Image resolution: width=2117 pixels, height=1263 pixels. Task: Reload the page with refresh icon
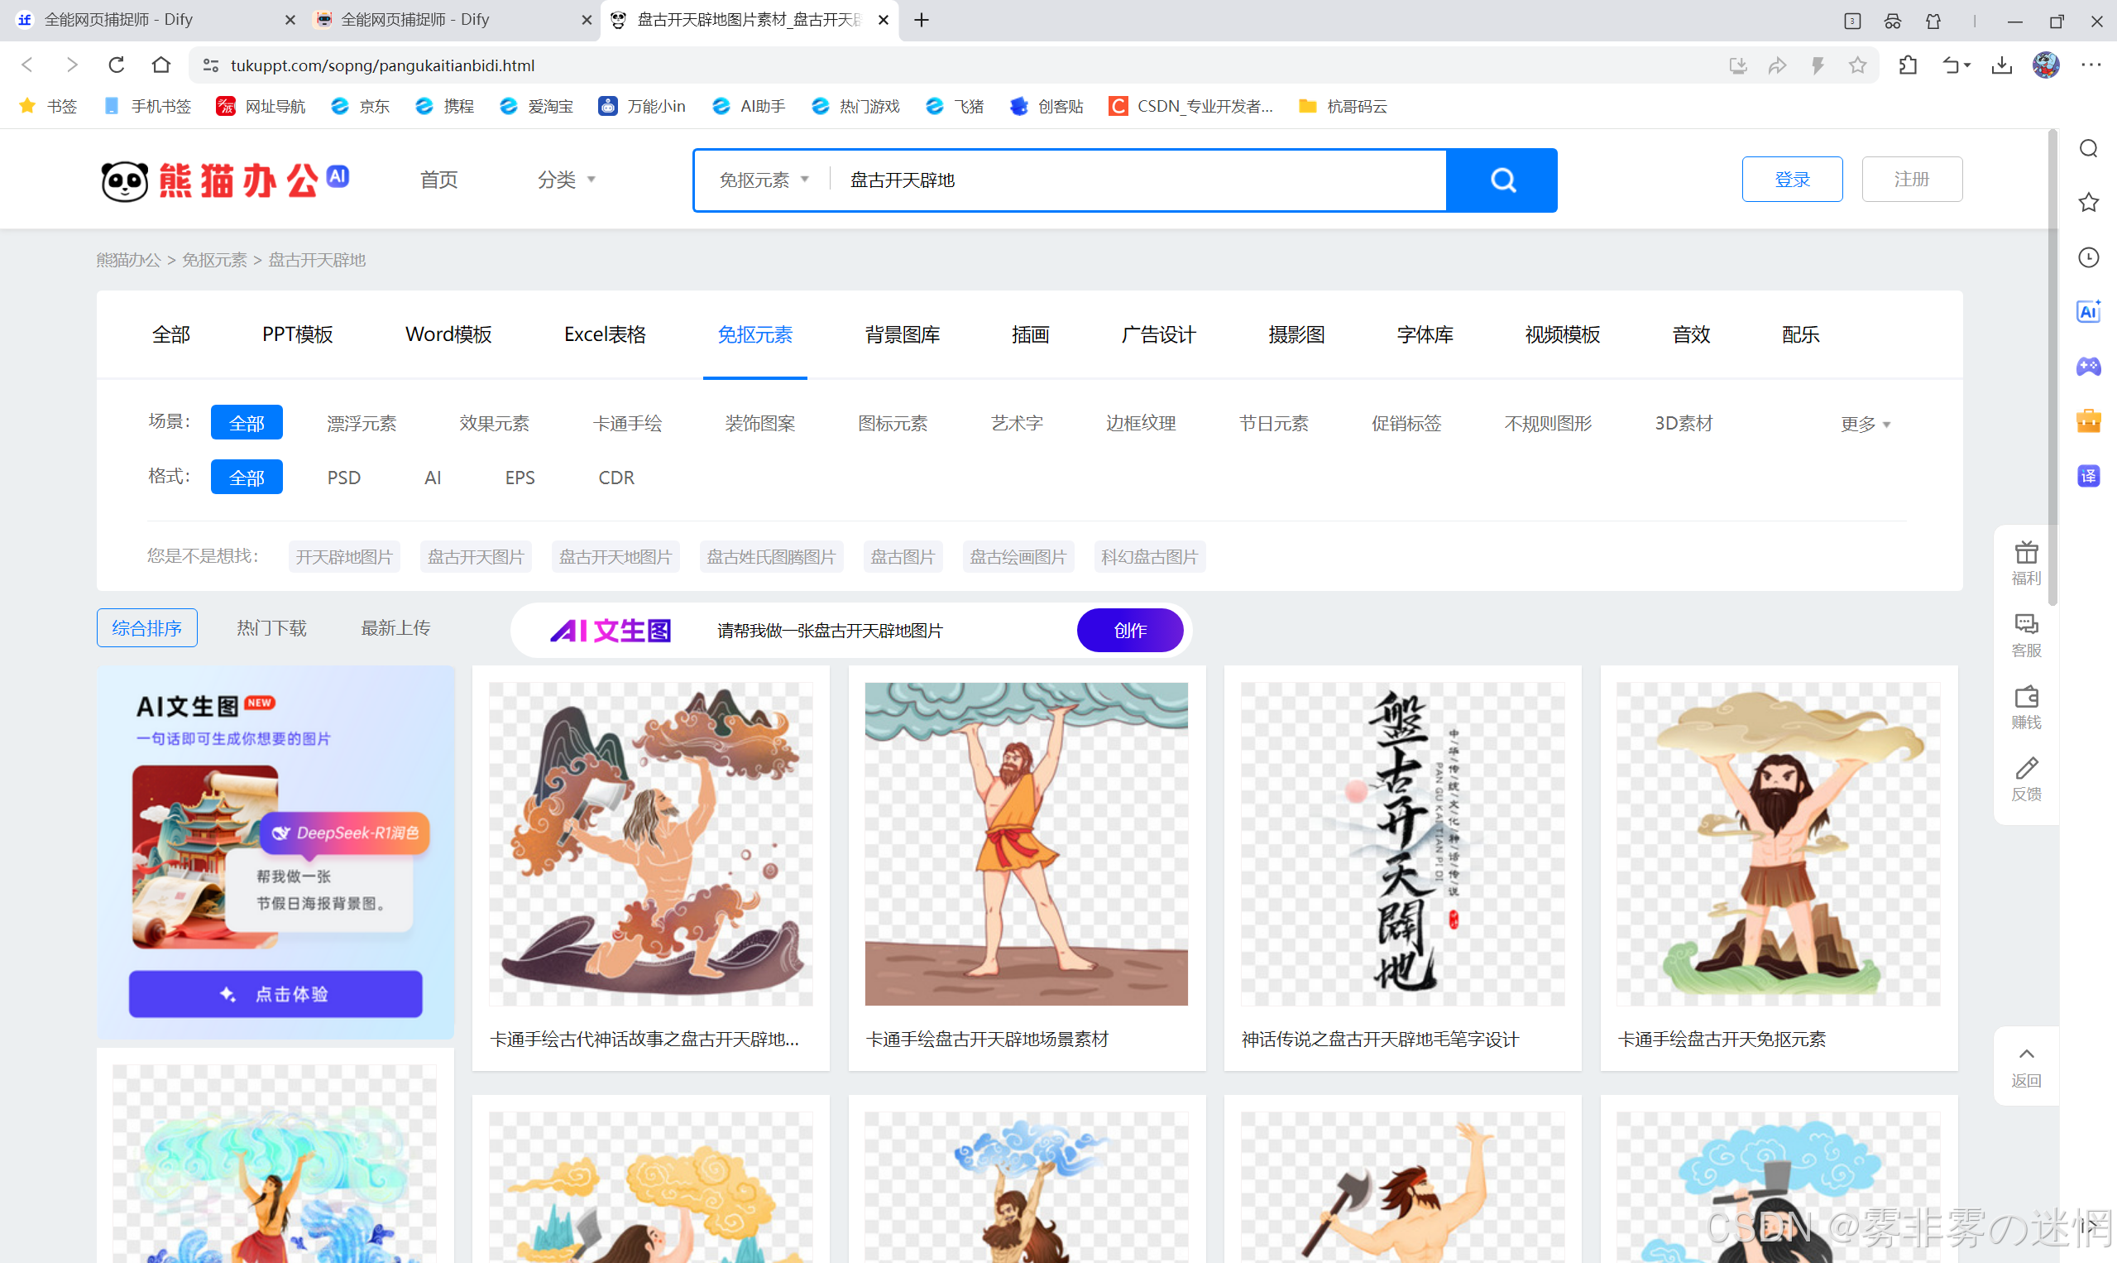117,65
